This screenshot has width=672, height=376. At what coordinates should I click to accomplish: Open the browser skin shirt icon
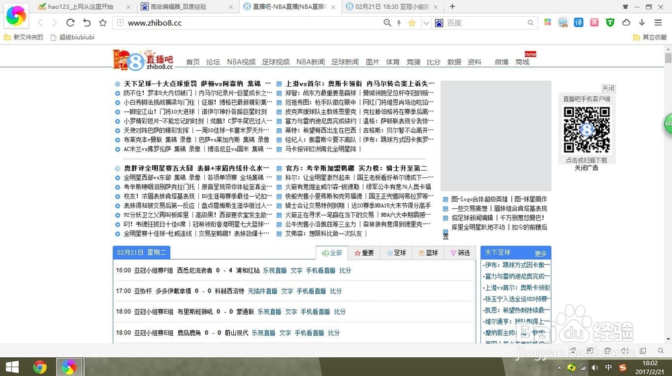(x=625, y=7)
